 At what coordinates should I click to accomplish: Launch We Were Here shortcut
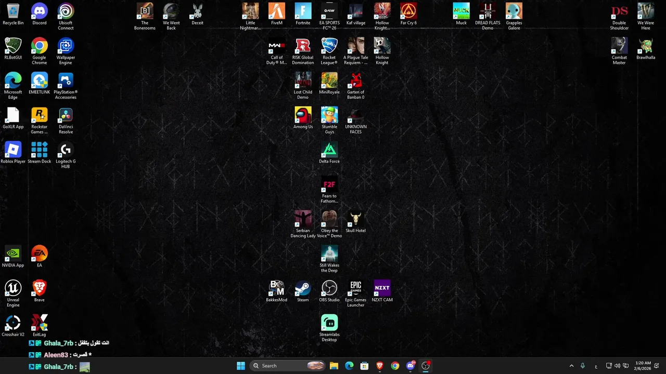click(x=646, y=17)
